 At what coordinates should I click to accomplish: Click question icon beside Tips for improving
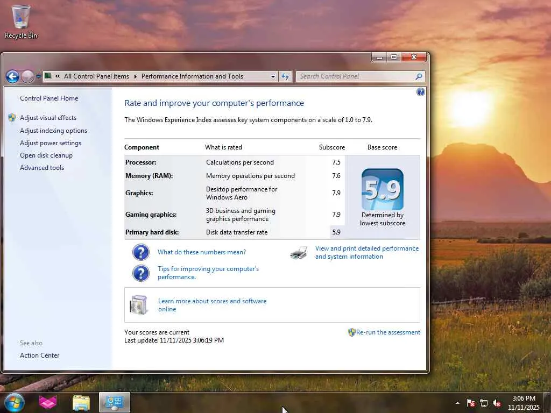coord(140,273)
